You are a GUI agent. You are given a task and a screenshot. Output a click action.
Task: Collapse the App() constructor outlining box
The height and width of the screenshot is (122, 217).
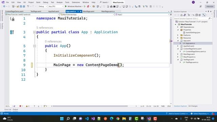(35, 46)
